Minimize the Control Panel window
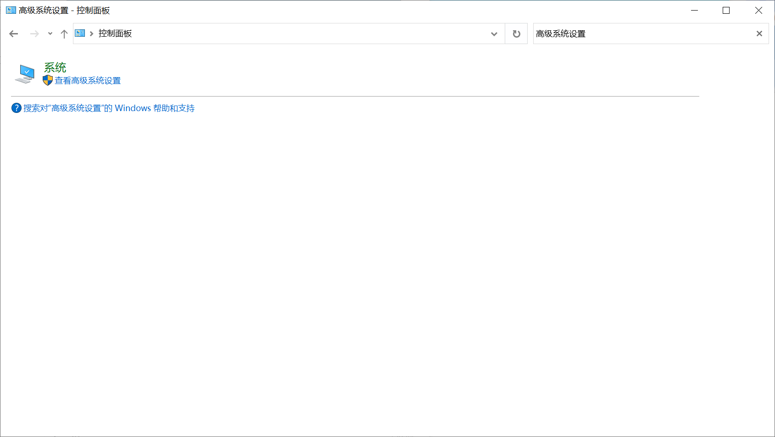The width and height of the screenshot is (775, 437). [695, 10]
